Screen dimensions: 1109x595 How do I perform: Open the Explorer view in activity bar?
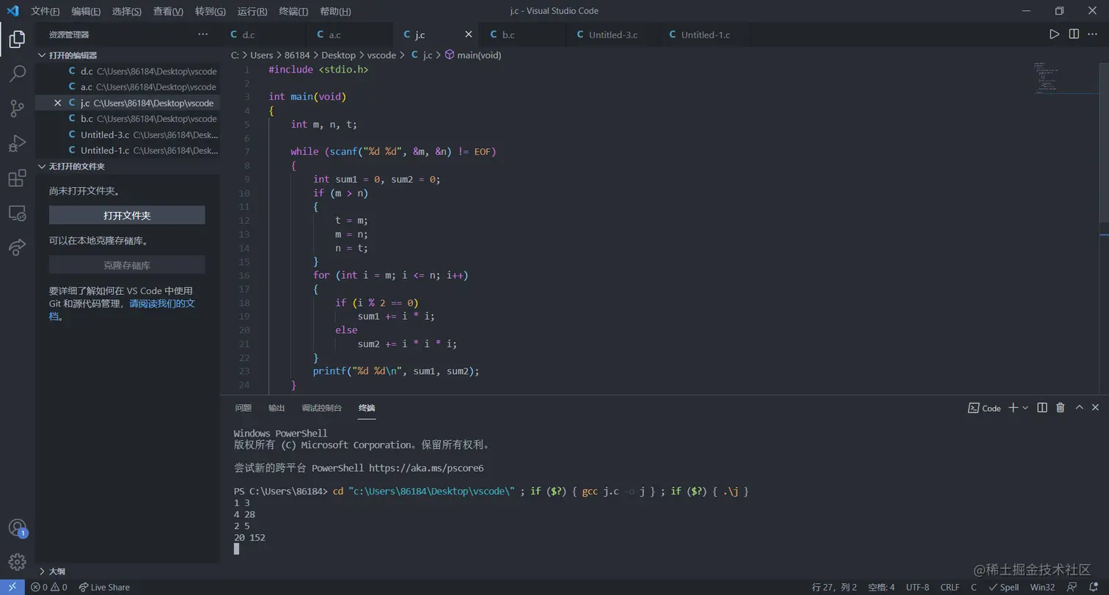17,39
